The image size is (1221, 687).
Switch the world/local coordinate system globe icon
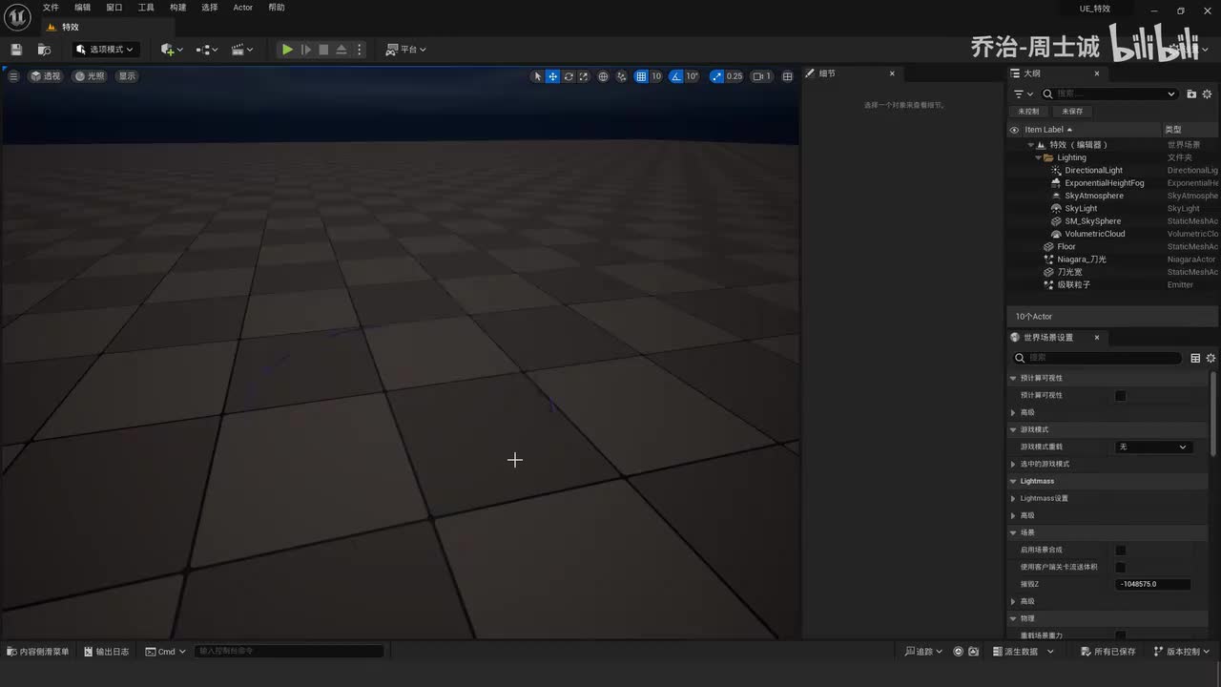603,76
